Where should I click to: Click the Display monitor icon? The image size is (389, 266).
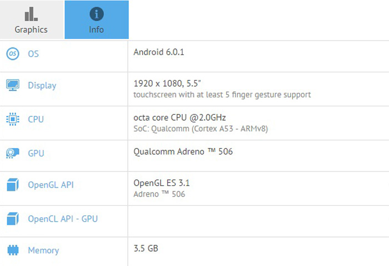coord(13,85)
